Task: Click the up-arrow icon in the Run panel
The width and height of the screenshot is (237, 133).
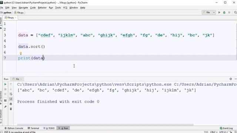Action: [x=11, y=84]
